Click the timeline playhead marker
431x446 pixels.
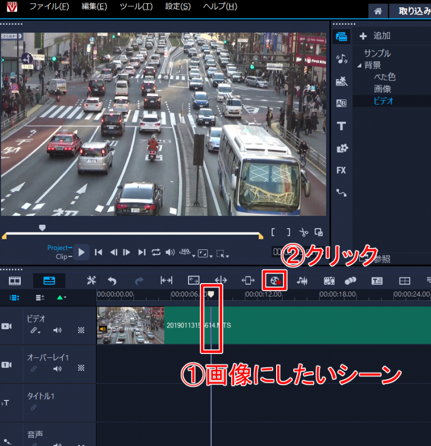pos(211,294)
